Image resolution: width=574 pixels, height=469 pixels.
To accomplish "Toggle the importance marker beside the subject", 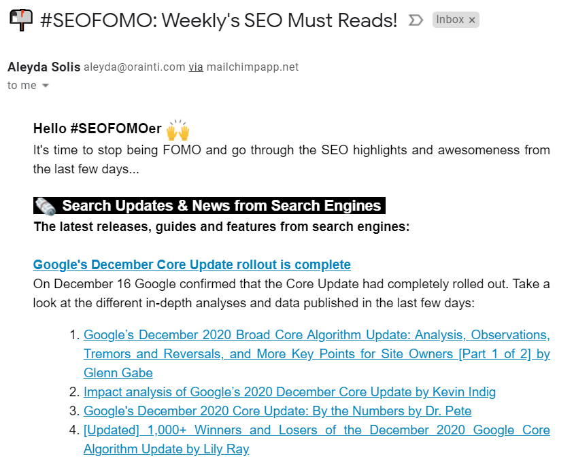I will (x=415, y=20).
